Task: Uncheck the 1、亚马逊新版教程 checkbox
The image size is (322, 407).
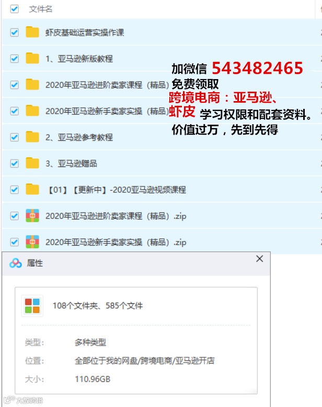Action: click(15, 59)
